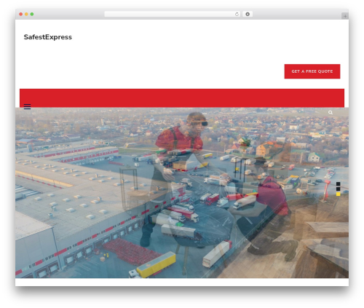Close the window with the red button
The height and width of the screenshot is (308, 364).
click(21, 14)
